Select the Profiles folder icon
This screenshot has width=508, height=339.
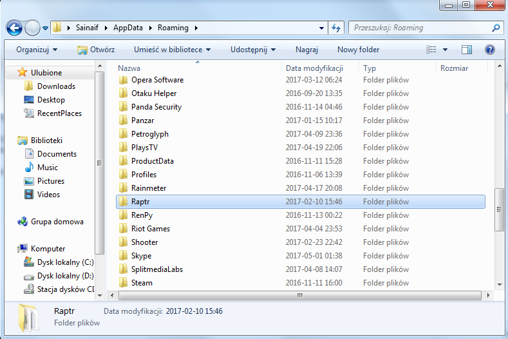click(123, 175)
